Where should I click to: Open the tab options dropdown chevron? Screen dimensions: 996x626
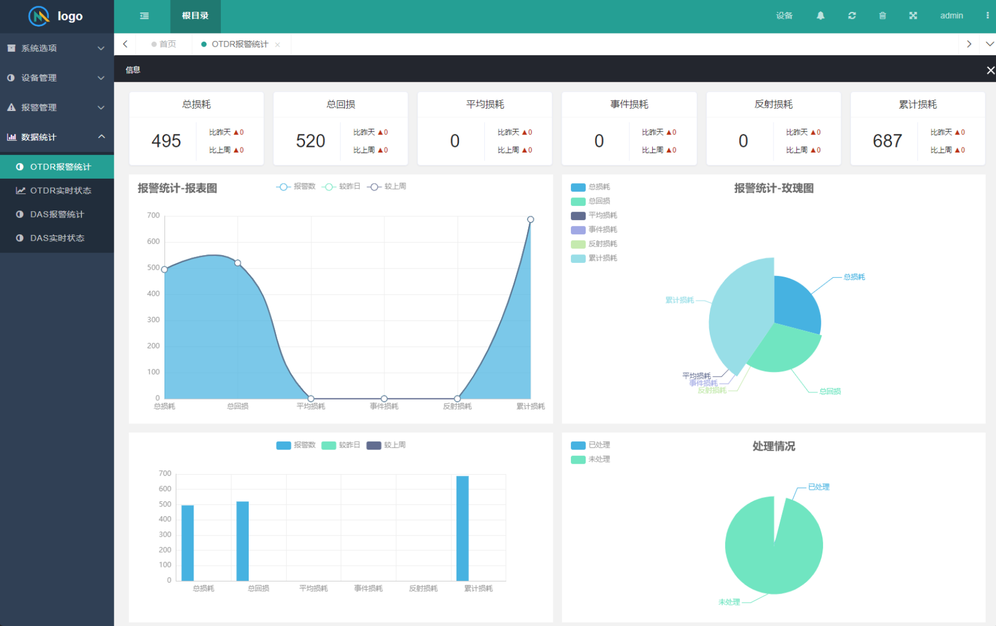click(x=990, y=44)
